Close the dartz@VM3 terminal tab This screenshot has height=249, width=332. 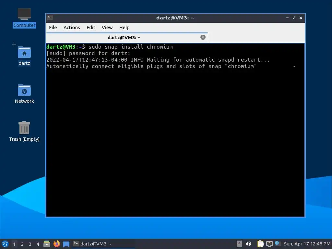coord(203,38)
